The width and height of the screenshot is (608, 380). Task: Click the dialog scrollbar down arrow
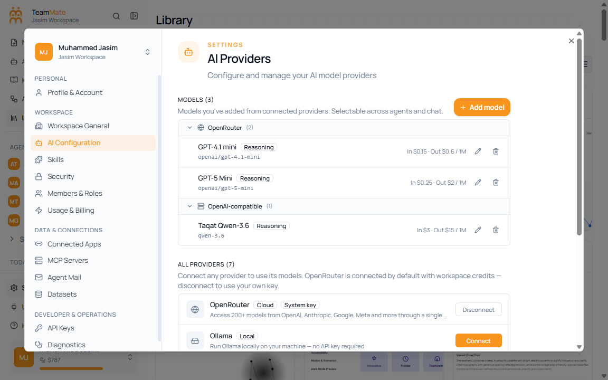pos(579,347)
